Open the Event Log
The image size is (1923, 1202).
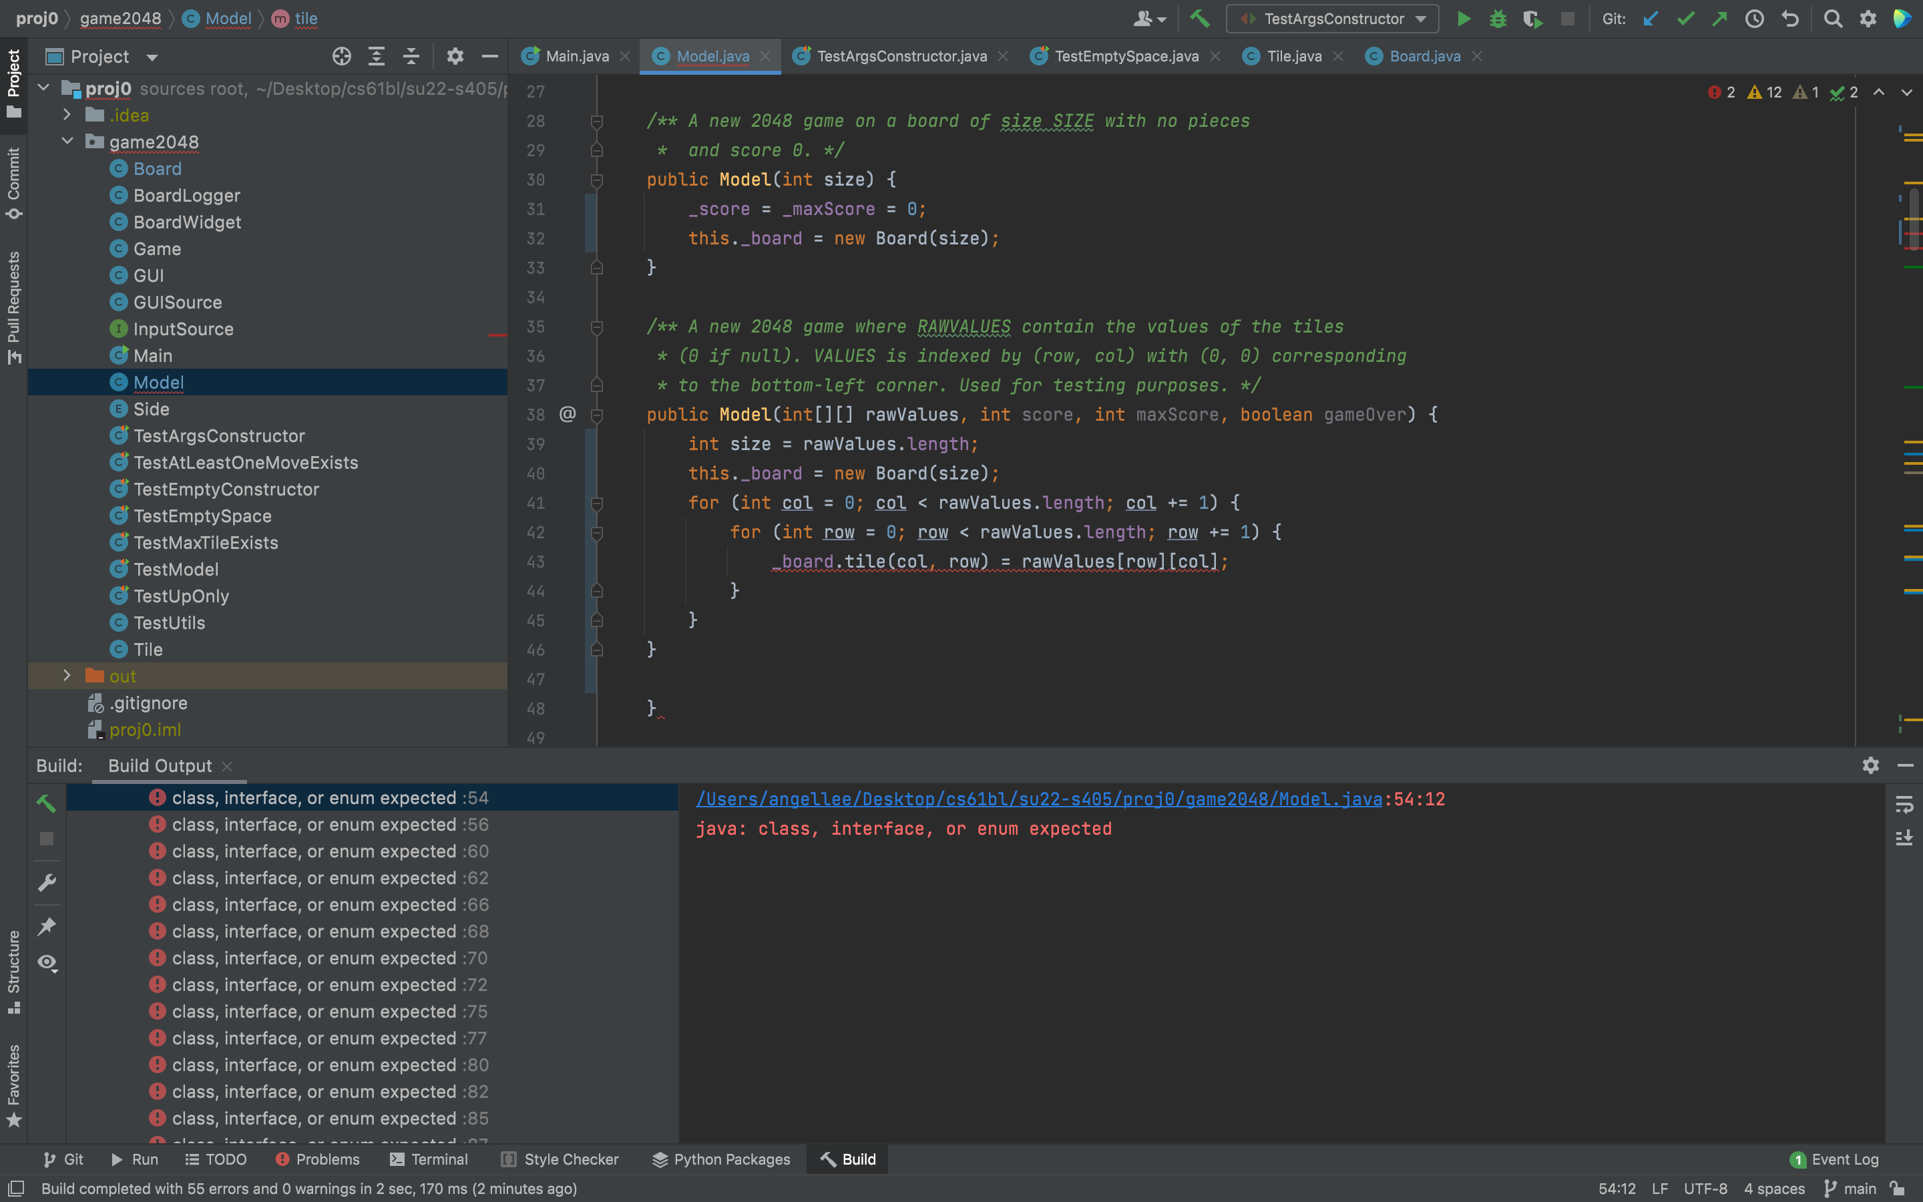1835,1159
